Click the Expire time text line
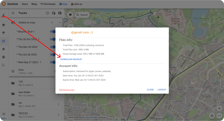224x121 pixels. coord(84,80)
